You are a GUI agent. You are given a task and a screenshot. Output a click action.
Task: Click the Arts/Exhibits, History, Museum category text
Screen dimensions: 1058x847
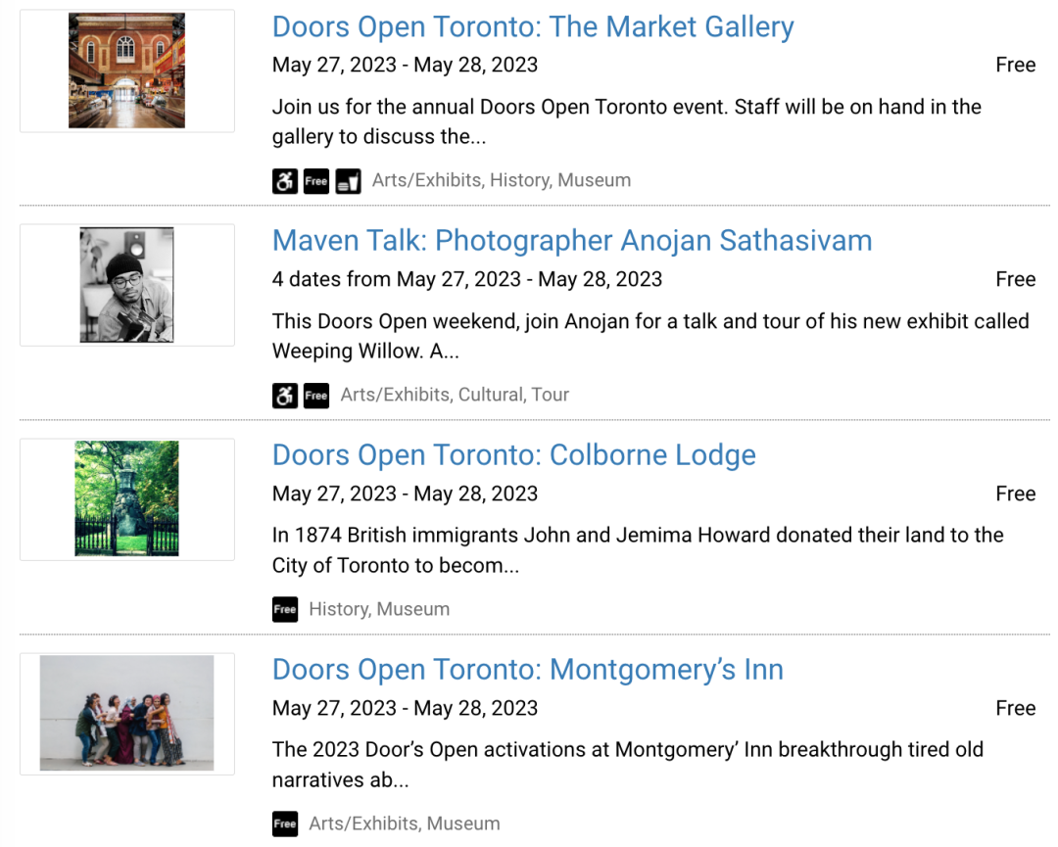point(502,180)
